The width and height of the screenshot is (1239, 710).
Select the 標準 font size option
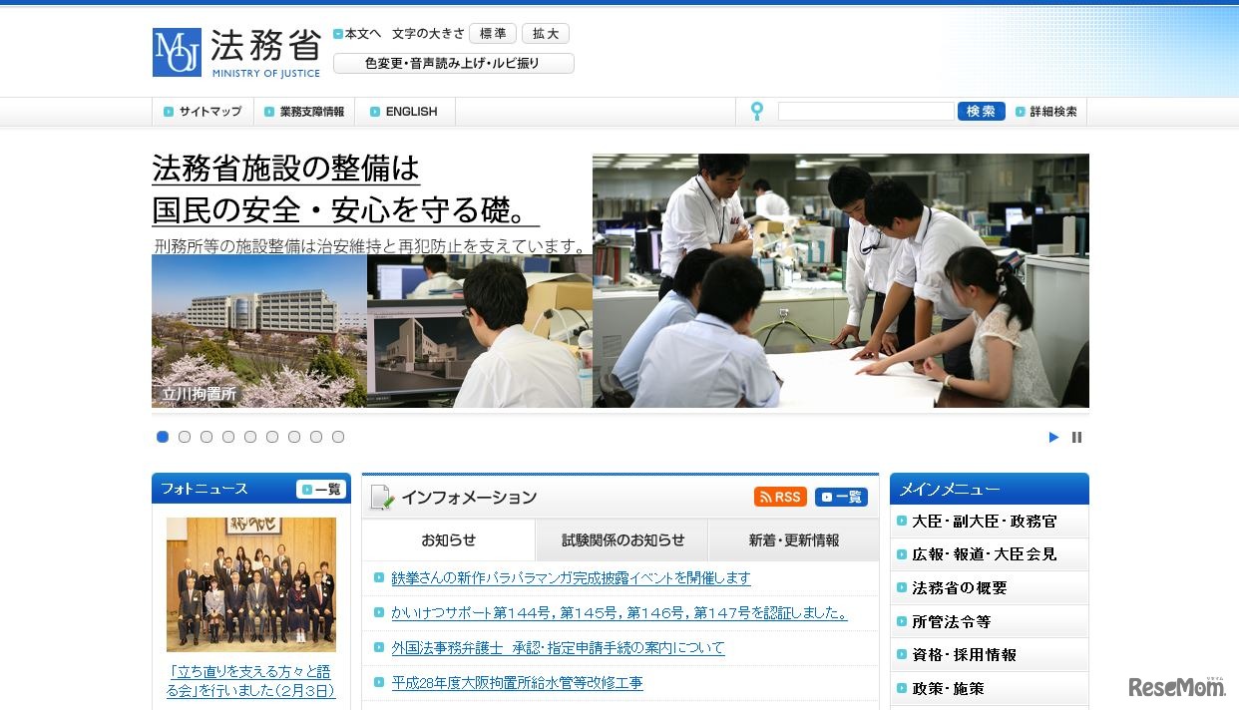point(492,33)
